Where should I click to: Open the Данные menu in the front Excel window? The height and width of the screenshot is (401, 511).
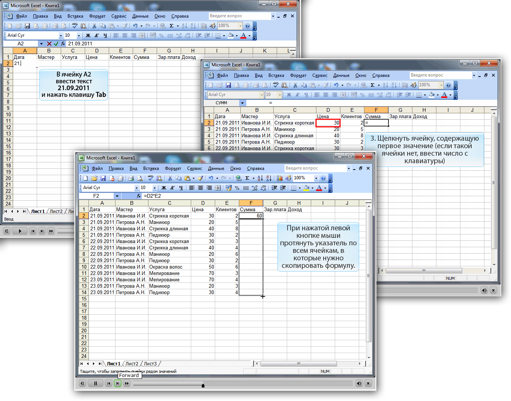216,168
